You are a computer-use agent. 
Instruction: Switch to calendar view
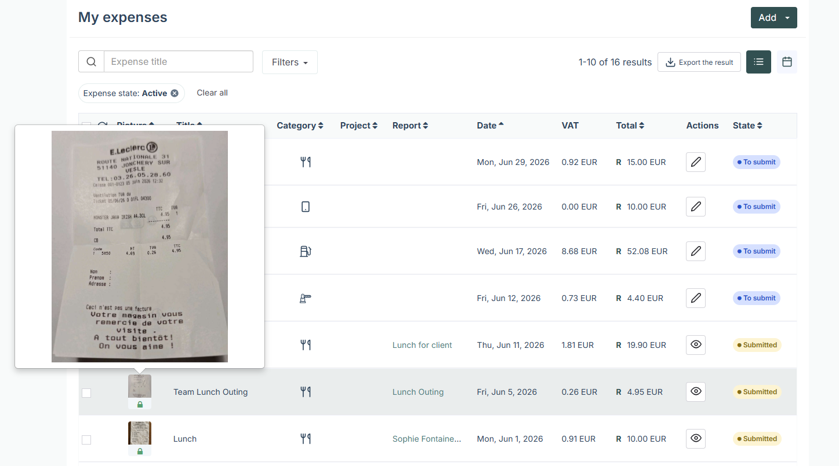point(787,62)
